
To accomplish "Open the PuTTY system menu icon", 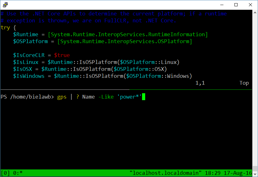I will point(5,5).
